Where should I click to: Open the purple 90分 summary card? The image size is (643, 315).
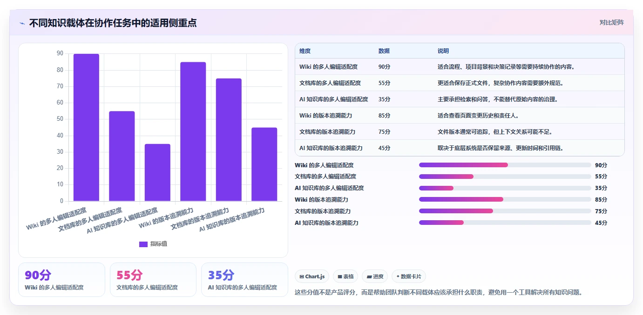coord(61,280)
